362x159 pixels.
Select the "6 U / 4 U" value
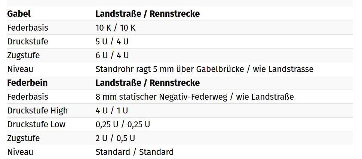click(x=112, y=55)
